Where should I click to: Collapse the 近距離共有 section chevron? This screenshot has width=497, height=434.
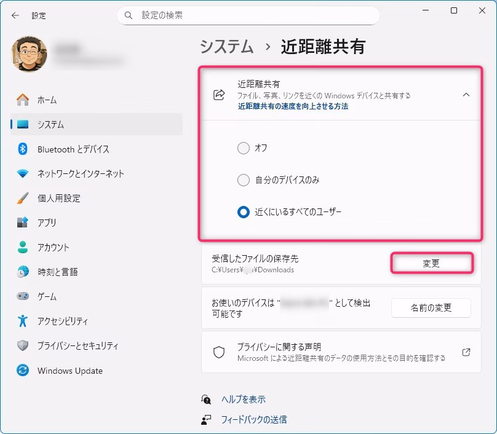point(466,95)
